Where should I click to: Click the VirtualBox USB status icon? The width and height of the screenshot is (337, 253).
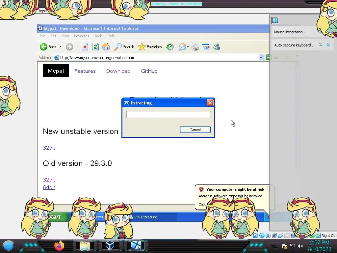(x=280, y=235)
